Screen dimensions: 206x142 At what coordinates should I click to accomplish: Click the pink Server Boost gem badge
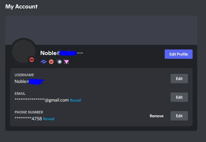pyautogui.click(x=66, y=62)
